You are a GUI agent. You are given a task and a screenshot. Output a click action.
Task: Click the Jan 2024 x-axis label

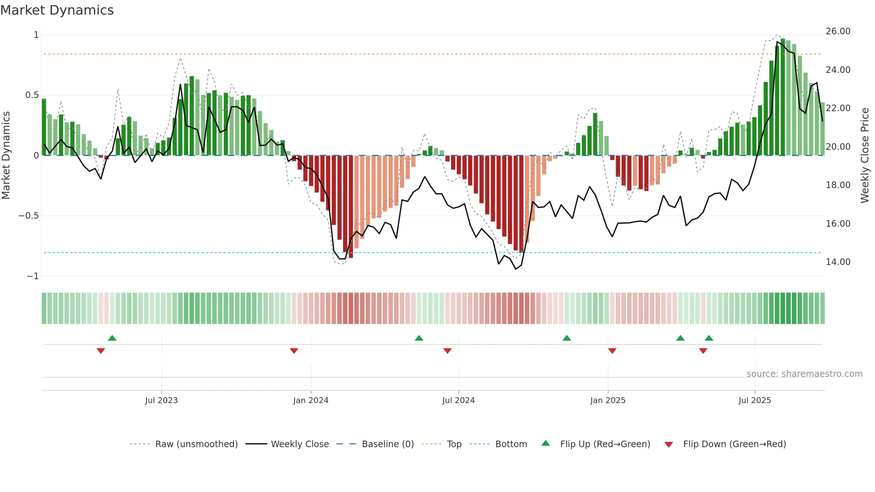[311, 400]
